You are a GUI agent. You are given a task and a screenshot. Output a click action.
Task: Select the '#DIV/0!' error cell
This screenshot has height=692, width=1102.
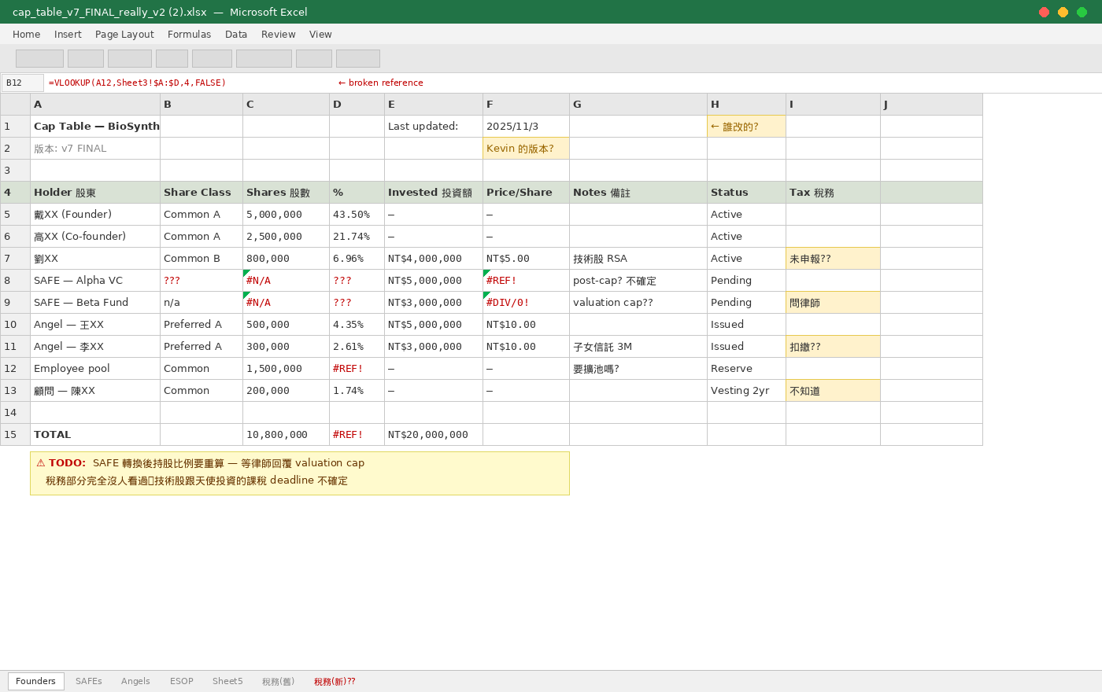[527, 303]
